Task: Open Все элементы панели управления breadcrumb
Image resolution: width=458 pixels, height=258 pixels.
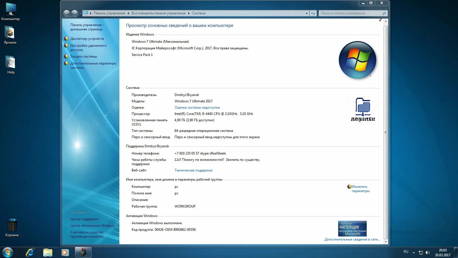Action: click(159, 13)
